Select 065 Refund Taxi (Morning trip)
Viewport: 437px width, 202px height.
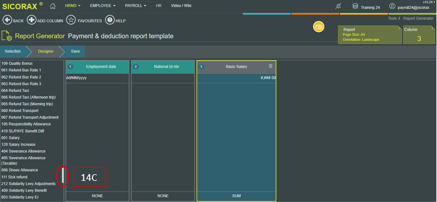tap(27, 104)
